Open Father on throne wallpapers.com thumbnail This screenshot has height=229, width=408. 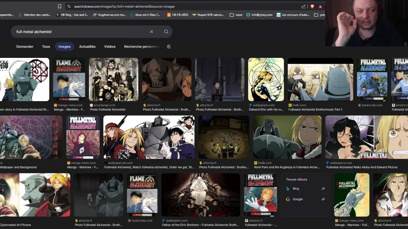(200, 195)
